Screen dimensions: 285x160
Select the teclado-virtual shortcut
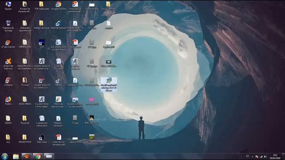(x=75, y=103)
